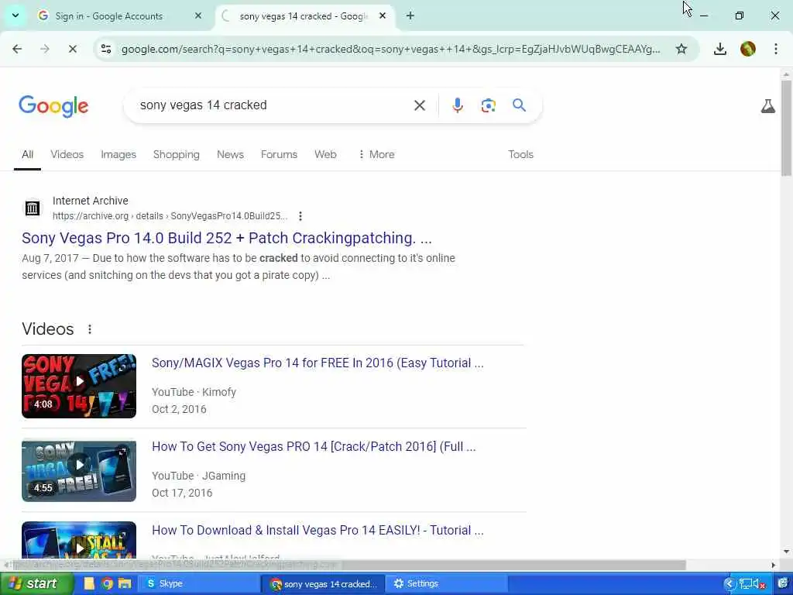Close the sony vegas 14 cracked tab
Screen dimensions: 793x595
383,15
